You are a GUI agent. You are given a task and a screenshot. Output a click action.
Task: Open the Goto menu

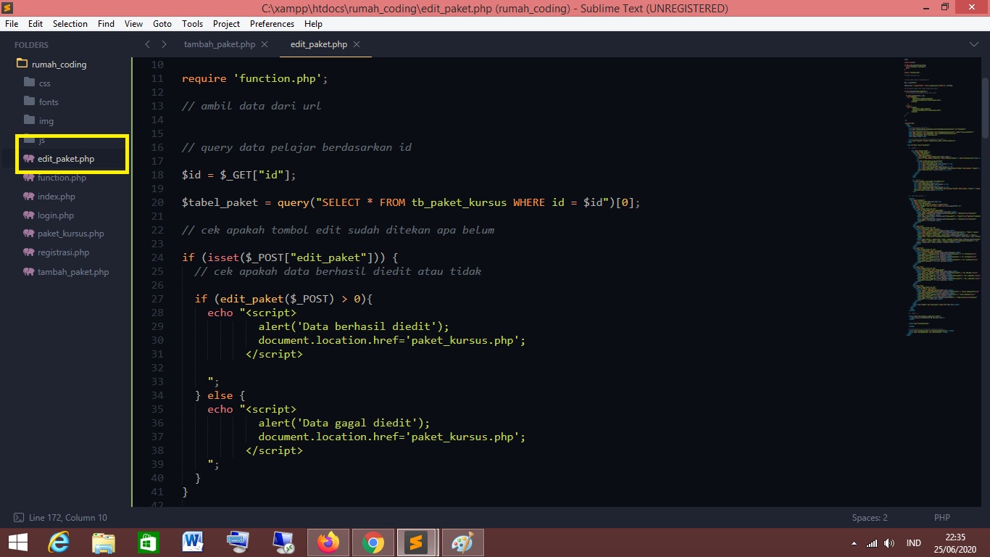(162, 24)
